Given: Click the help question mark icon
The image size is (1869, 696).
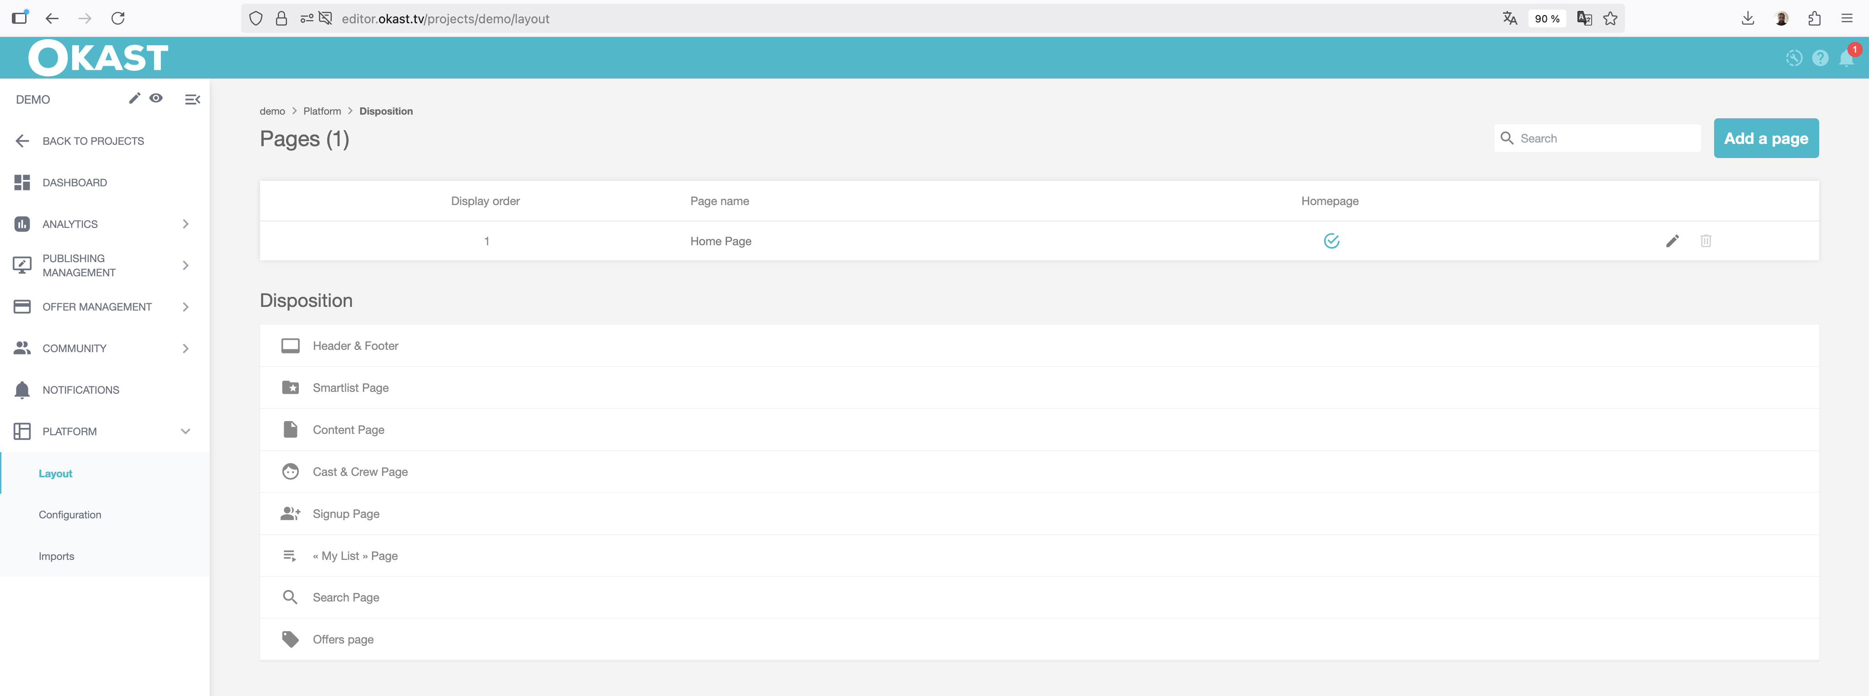Looking at the screenshot, I should click(x=1820, y=58).
